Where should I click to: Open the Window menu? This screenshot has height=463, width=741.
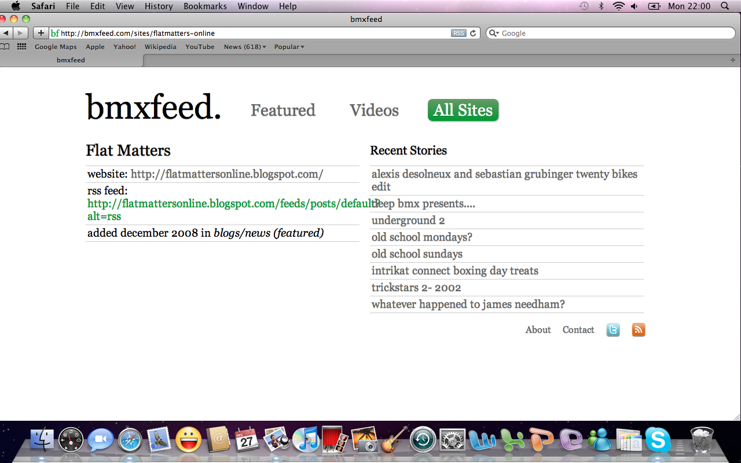click(253, 6)
